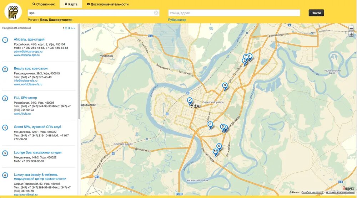Open Lounge Spa, массажная студия listing
The image size is (357, 198).
click(37, 152)
